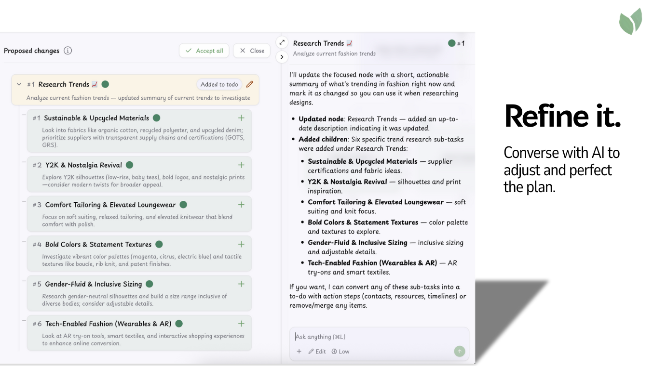Toggle the green status dot beside Research Trends header
This screenshot has height=366, width=653.
tap(106, 84)
